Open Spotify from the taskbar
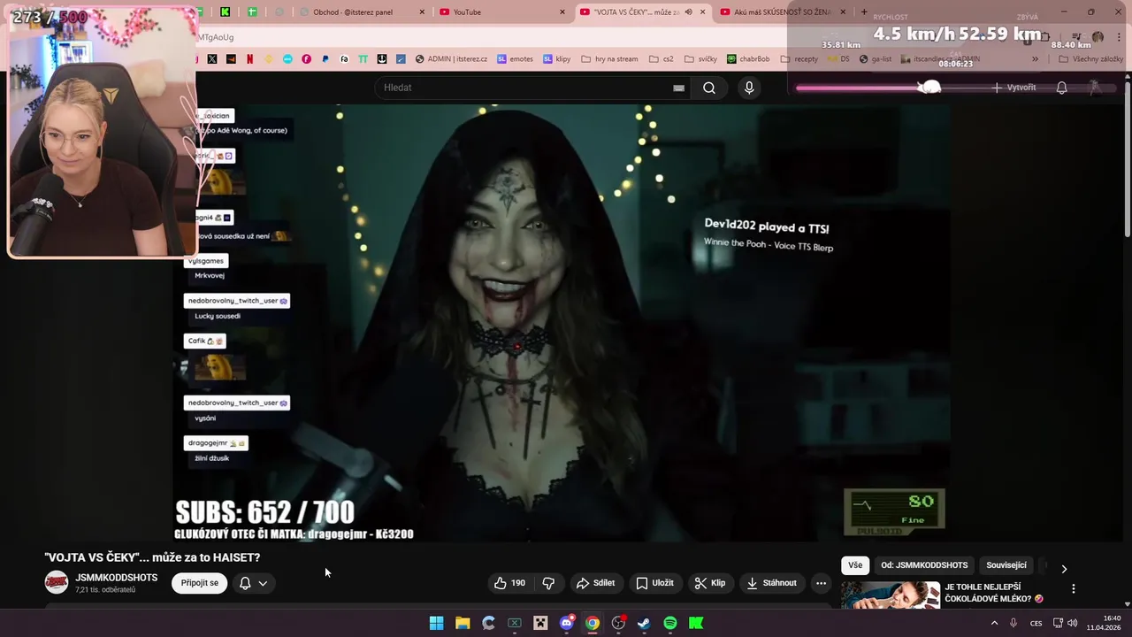 [x=670, y=623]
